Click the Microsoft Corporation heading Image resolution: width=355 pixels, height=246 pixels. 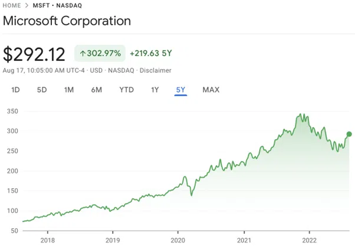[x=67, y=21]
